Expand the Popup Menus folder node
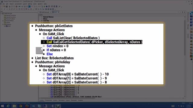Screen dimensions: 193x108 (x=3, y=21)
